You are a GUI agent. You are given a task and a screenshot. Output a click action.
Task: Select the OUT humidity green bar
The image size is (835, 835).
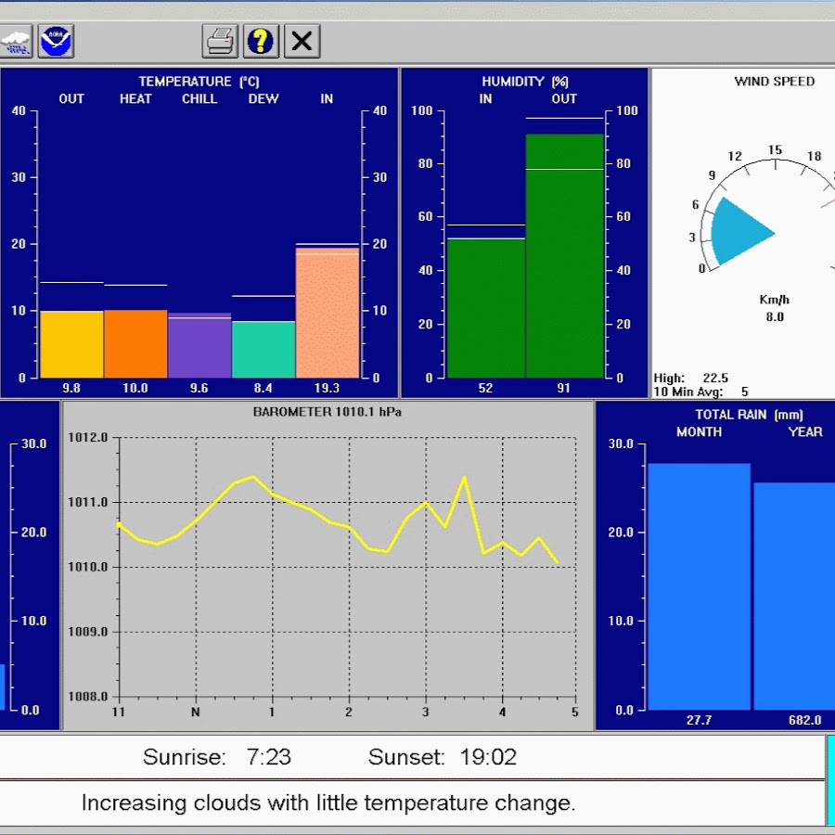click(565, 256)
